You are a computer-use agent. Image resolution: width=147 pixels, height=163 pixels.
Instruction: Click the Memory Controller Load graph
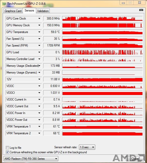click(x=102, y=59)
